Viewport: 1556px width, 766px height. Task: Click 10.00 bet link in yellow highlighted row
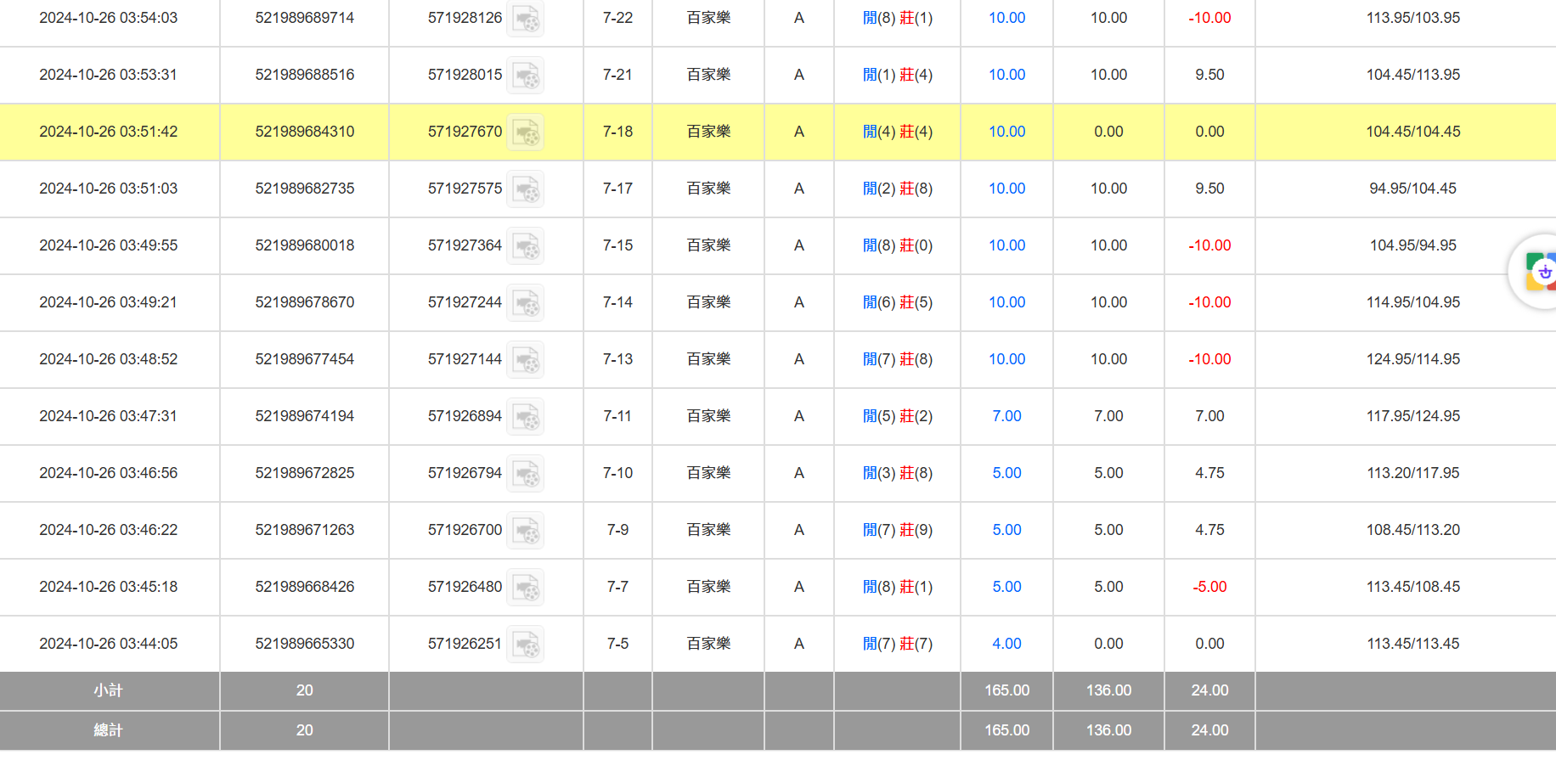coord(1006,132)
